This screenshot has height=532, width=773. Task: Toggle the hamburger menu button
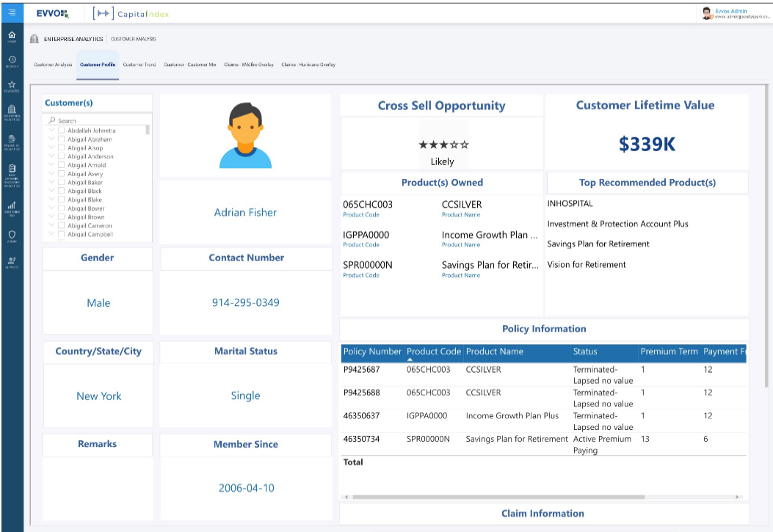[x=11, y=12]
